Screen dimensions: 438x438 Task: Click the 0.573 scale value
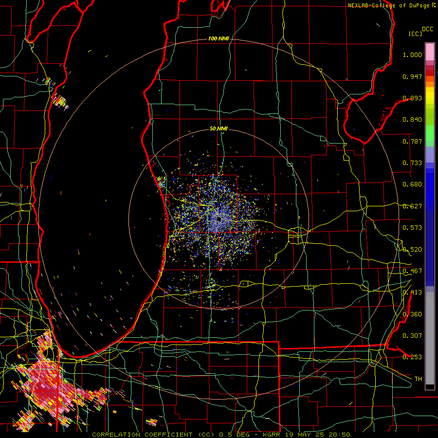[412, 228]
